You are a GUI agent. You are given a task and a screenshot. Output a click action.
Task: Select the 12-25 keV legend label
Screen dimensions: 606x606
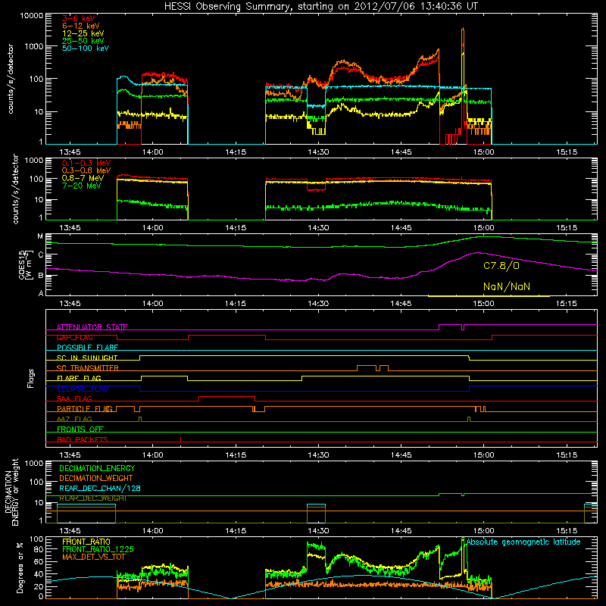[x=83, y=33]
